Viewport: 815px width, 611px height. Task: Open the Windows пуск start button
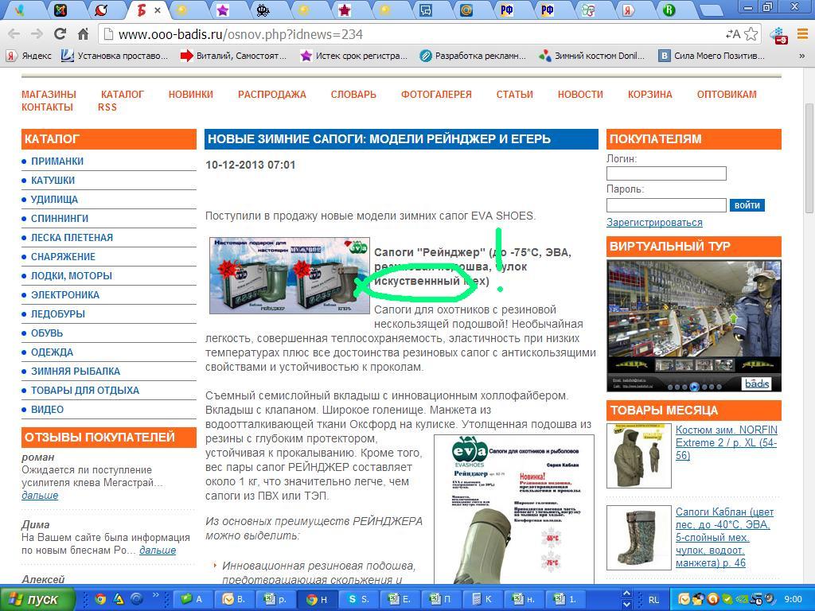33,599
